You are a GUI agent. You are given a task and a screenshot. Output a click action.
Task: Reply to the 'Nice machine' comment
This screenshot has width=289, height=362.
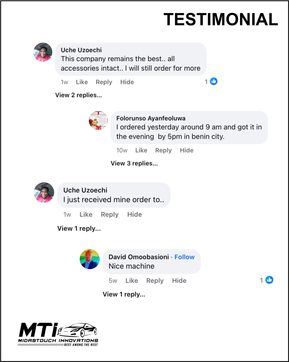tap(155, 281)
